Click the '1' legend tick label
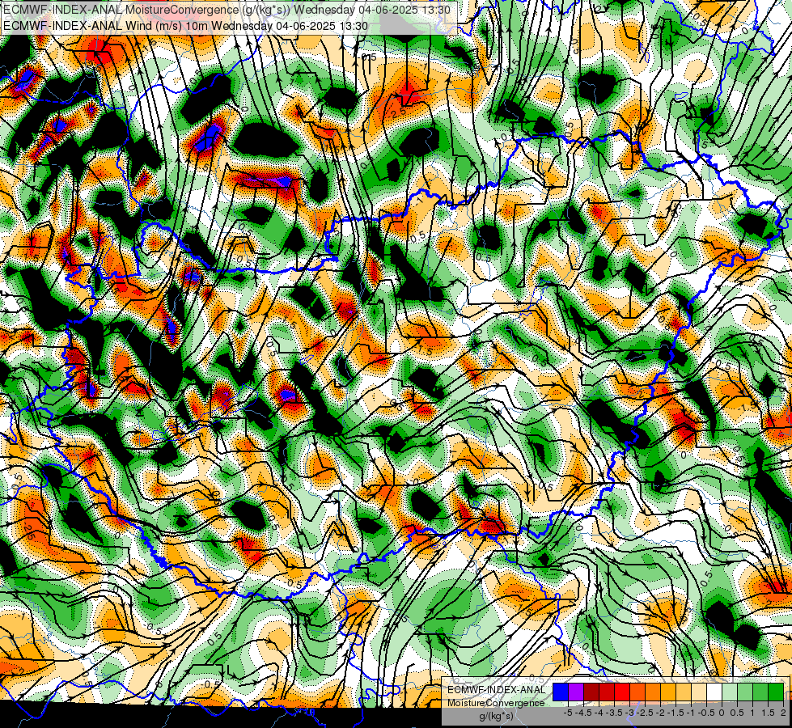Viewport: 792px width, 728px height. click(x=752, y=713)
